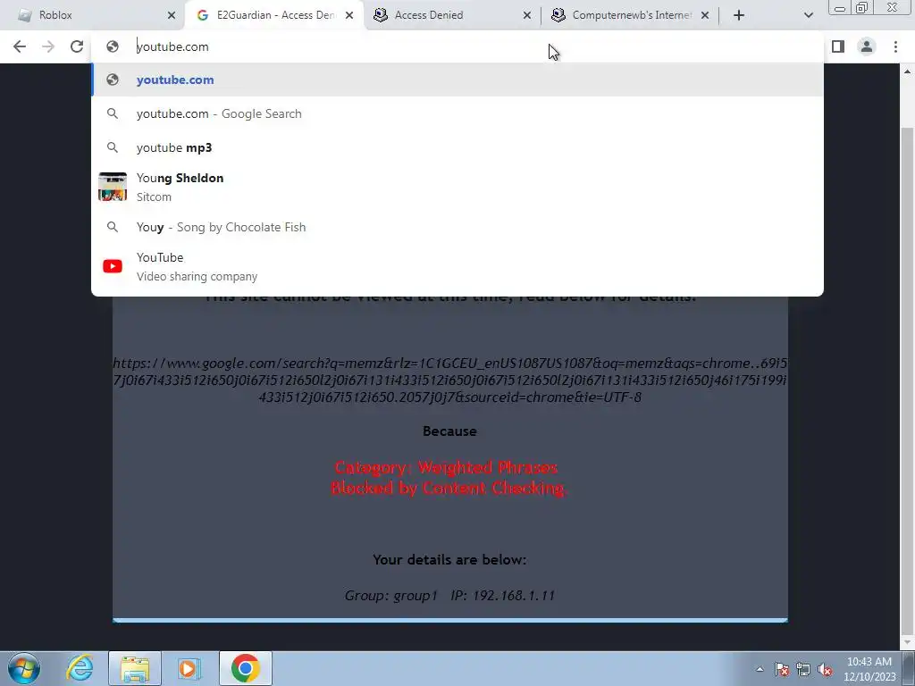Choose the youtube.com URL suggestion
Screen dimensions: 915x686
457,79
